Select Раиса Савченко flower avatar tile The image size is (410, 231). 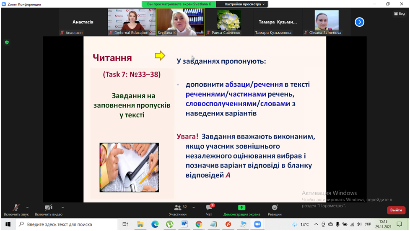[x=229, y=22]
